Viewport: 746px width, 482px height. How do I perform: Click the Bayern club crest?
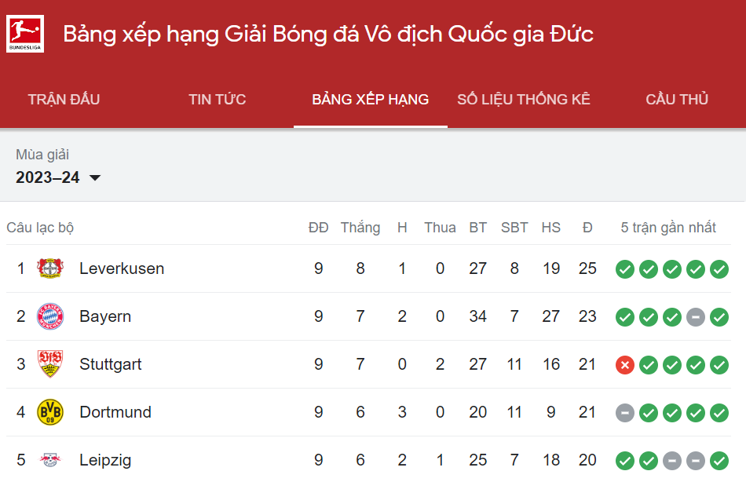[x=50, y=316]
